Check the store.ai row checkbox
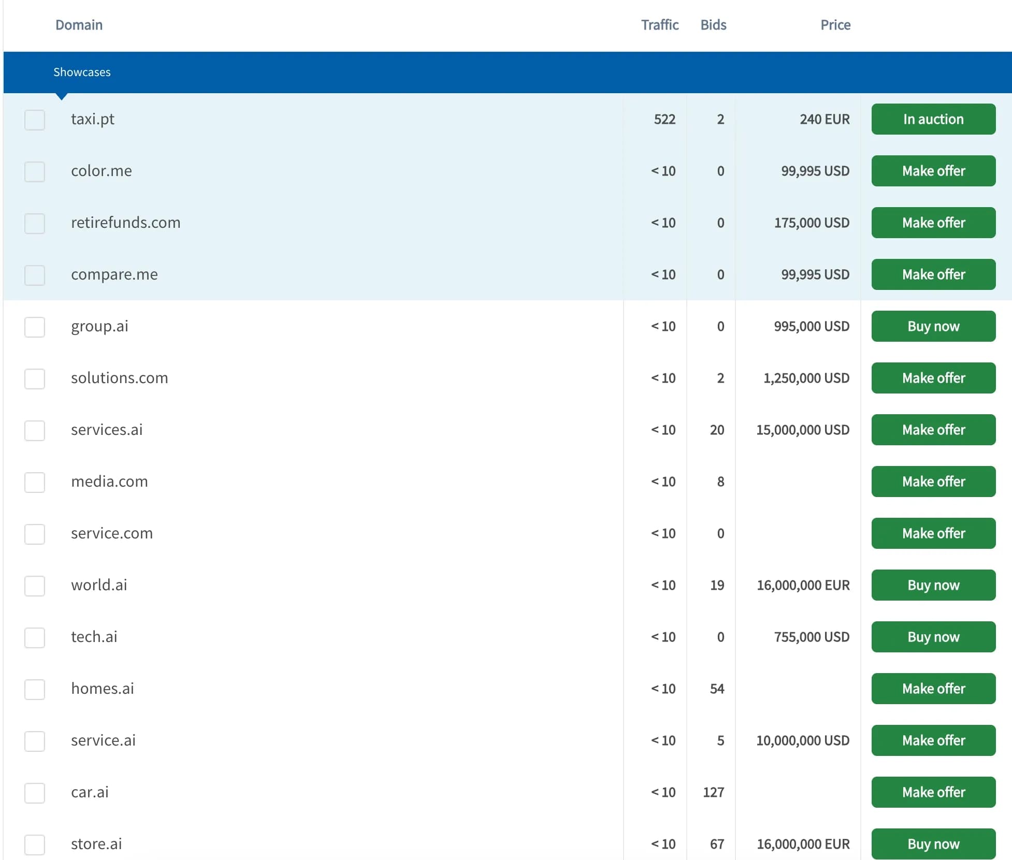This screenshot has height=860, width=1012. click(35, 844)
